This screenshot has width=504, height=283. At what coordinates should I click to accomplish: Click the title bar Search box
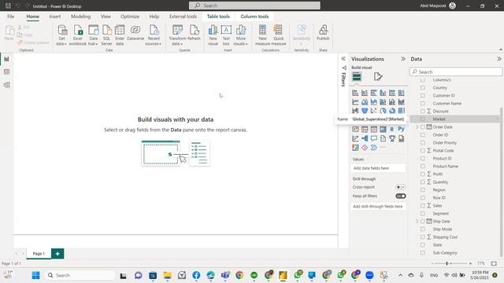[254, 6]
